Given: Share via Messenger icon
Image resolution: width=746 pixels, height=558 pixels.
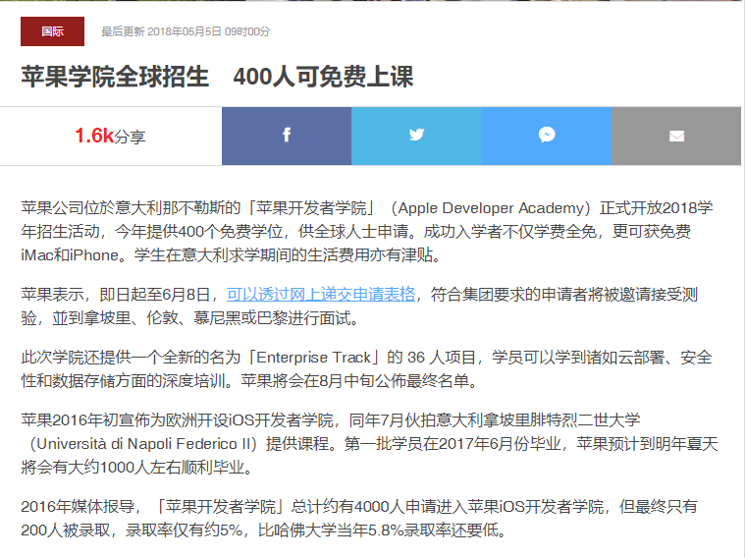Looking at the screenshot, I should pyautogui.click(x=547, y=137).
